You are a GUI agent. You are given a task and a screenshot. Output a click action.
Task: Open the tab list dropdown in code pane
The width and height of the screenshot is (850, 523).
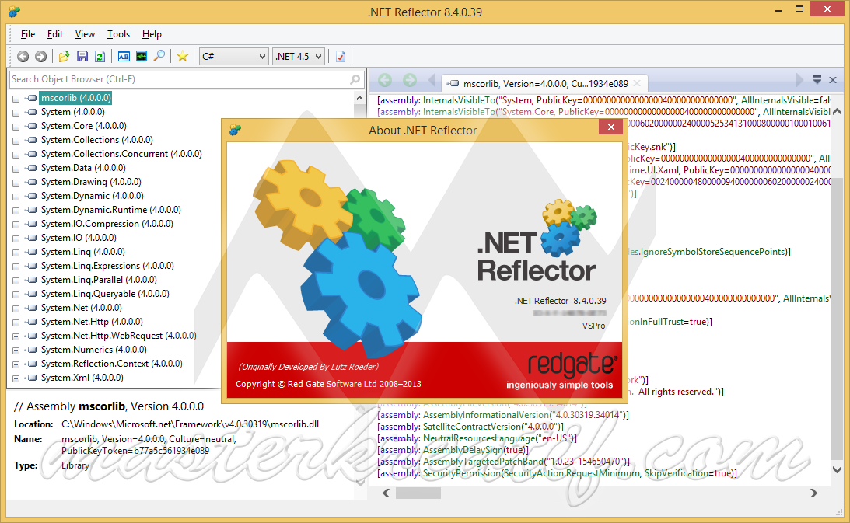coord(817,80)
